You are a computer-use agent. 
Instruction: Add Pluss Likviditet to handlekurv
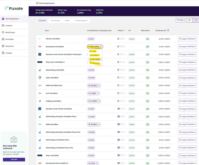(x=187, y=155)
